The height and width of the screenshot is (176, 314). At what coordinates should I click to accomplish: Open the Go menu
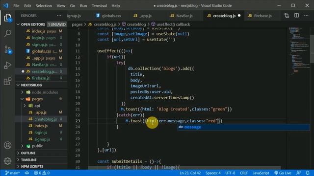pyautogui.click(x=73, y=6)
